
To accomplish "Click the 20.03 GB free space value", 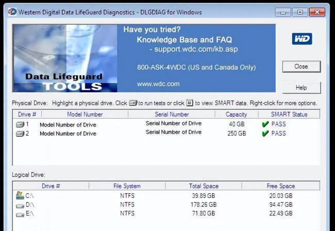I will (x=281, y=196).
